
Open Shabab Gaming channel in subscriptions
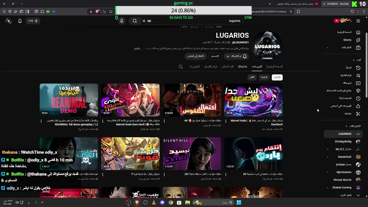pos(344,187)
